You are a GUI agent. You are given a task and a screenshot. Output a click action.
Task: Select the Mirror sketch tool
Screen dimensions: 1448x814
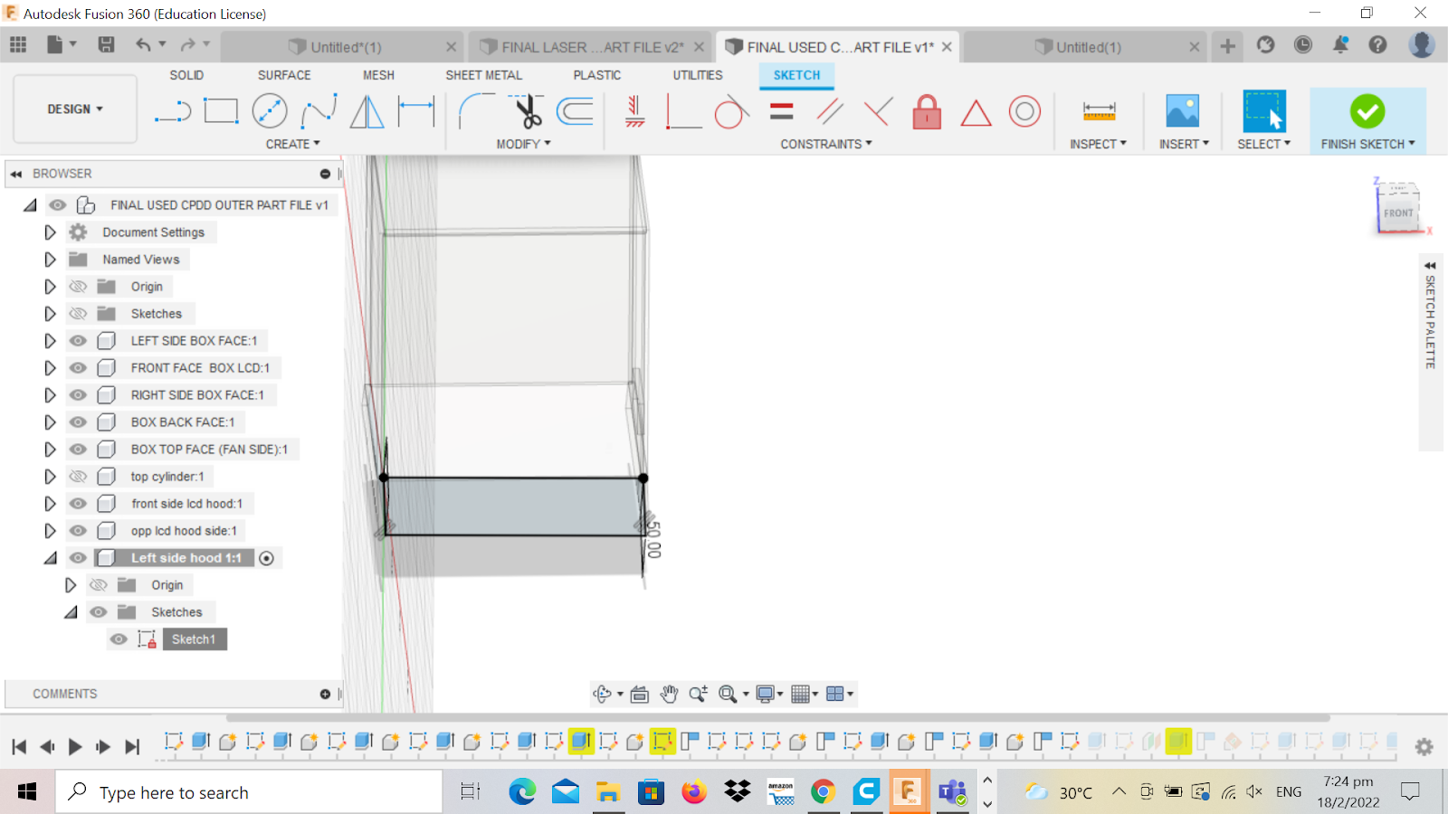click(367, 112)
